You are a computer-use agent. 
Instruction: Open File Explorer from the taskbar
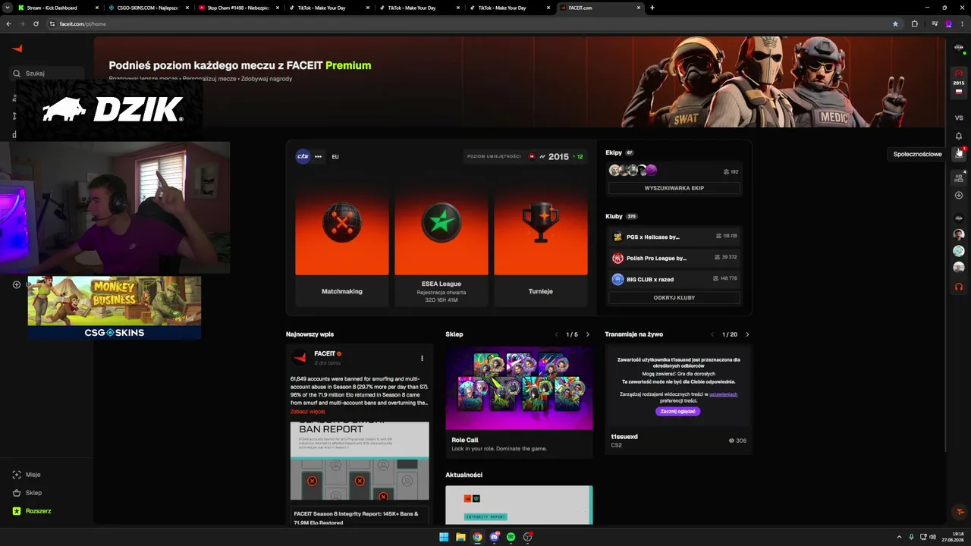[460, 537]
